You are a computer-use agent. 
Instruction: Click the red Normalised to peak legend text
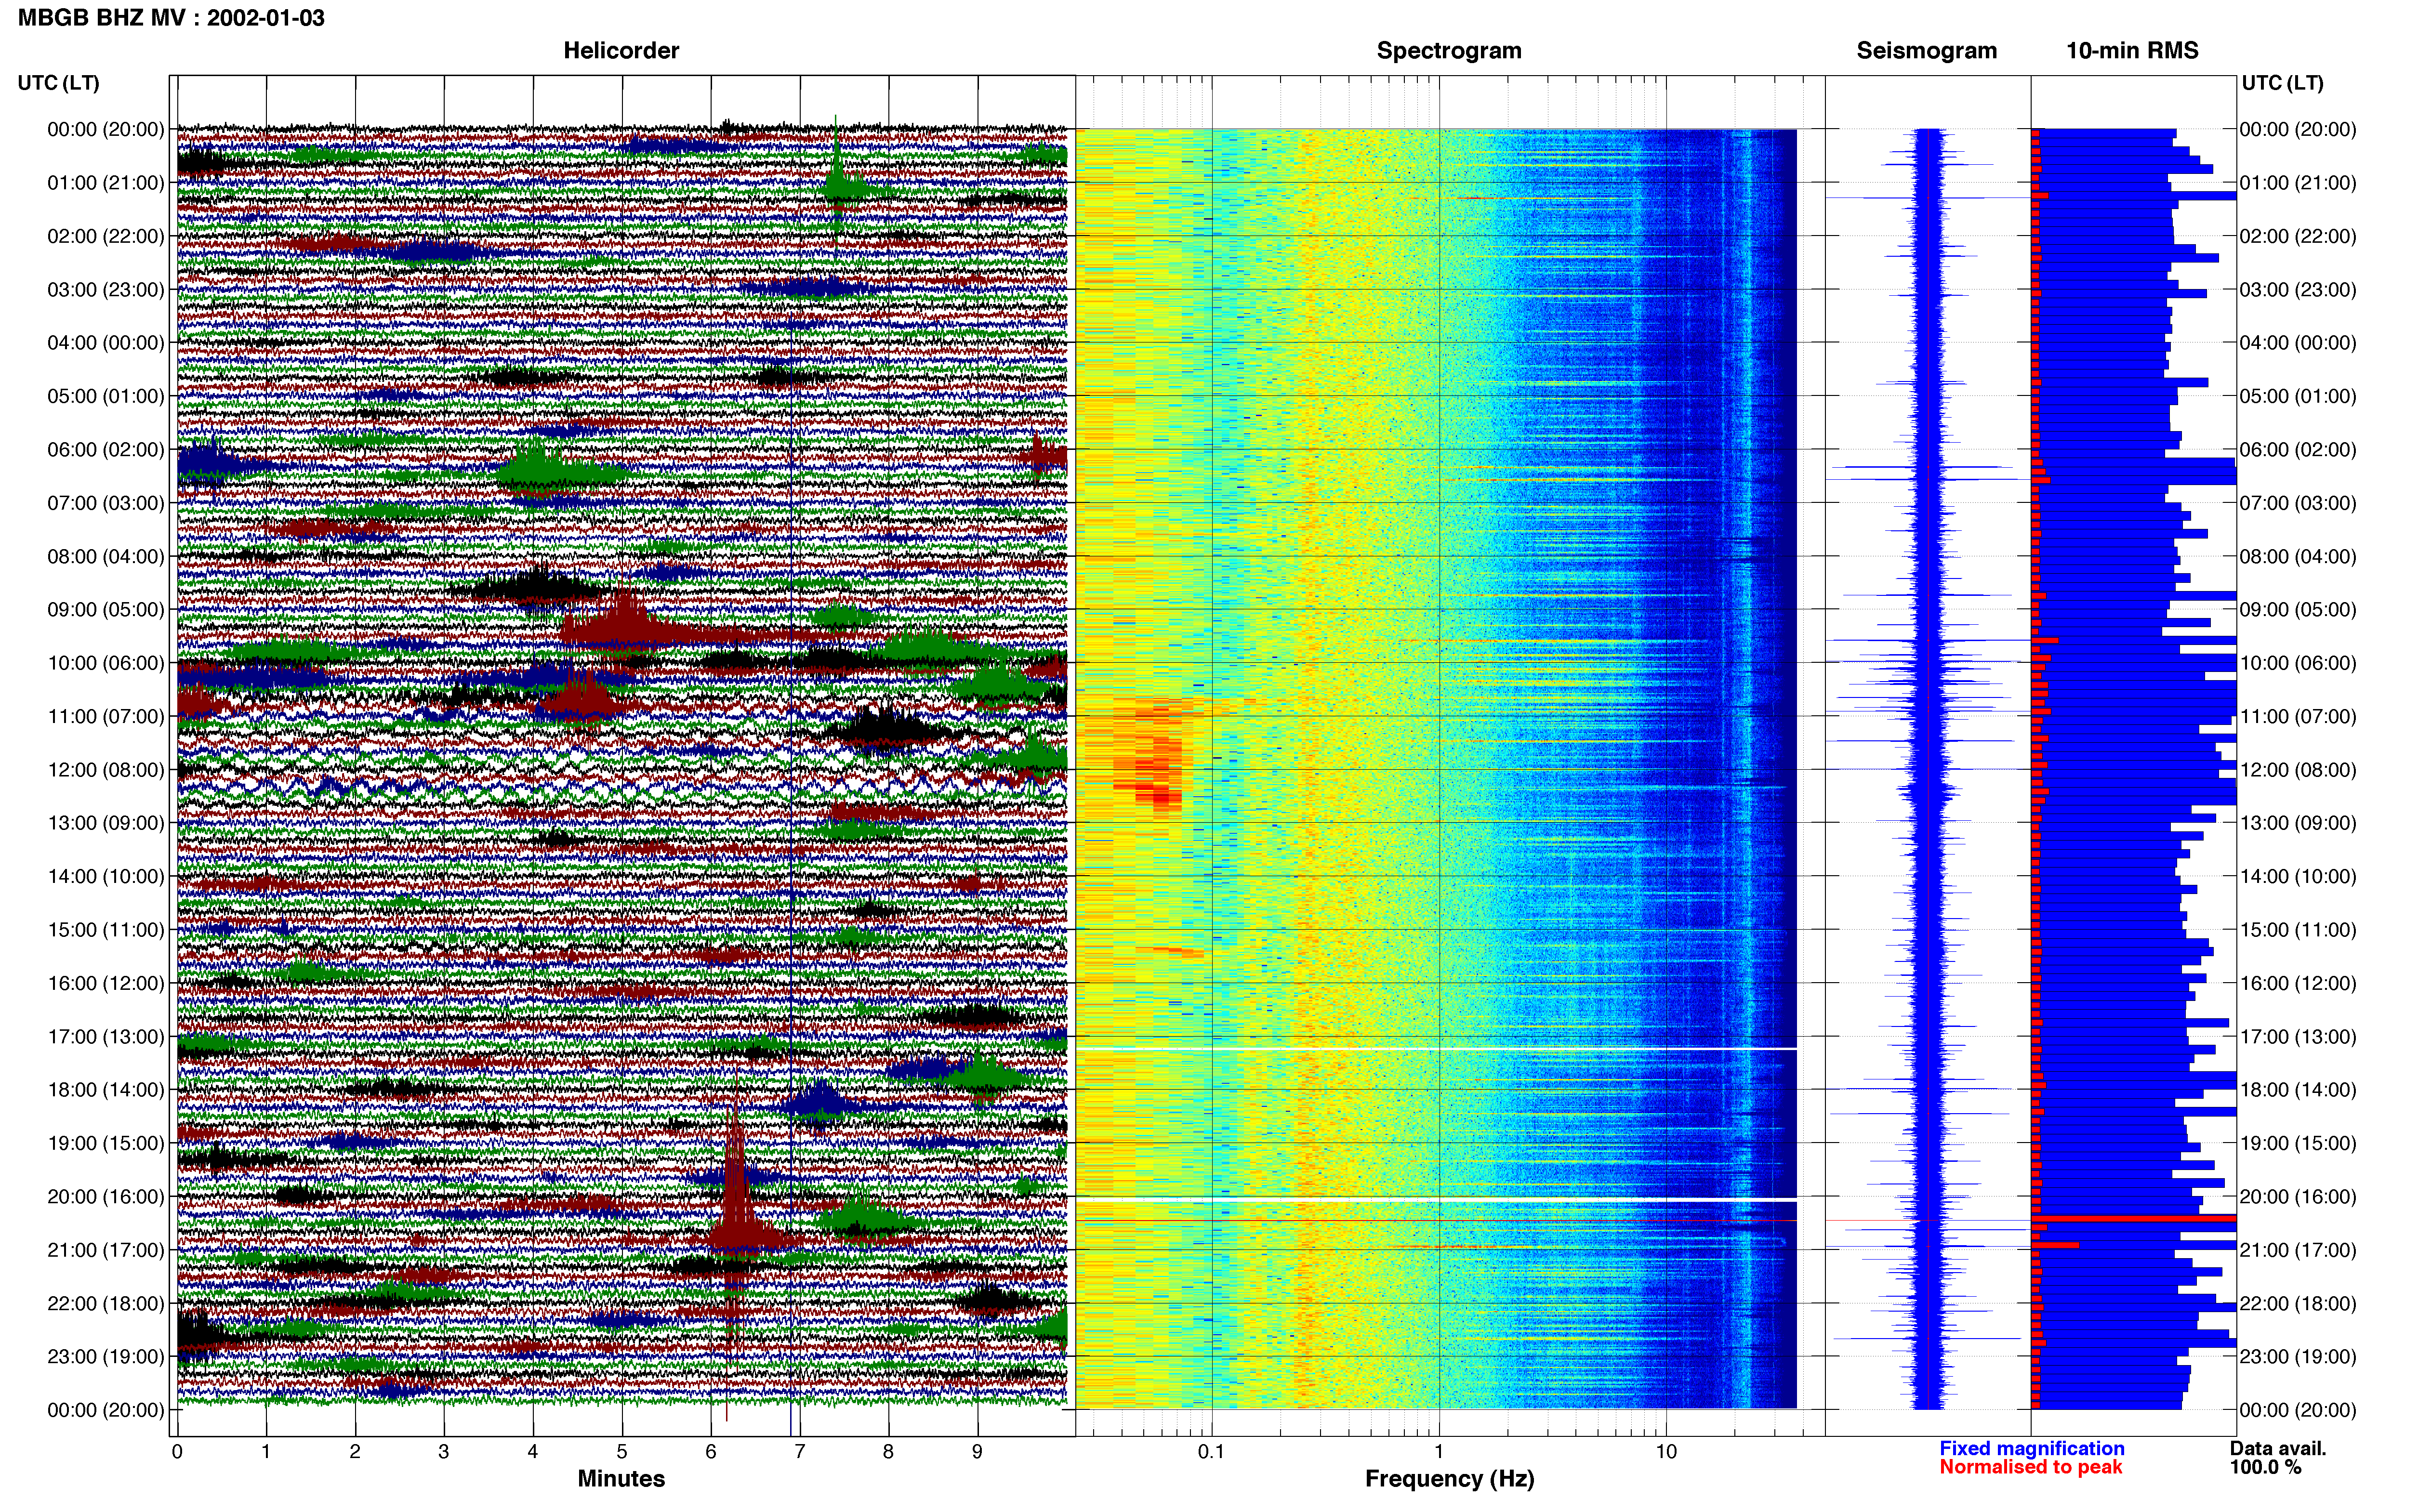click(x=2030, y=1467)
